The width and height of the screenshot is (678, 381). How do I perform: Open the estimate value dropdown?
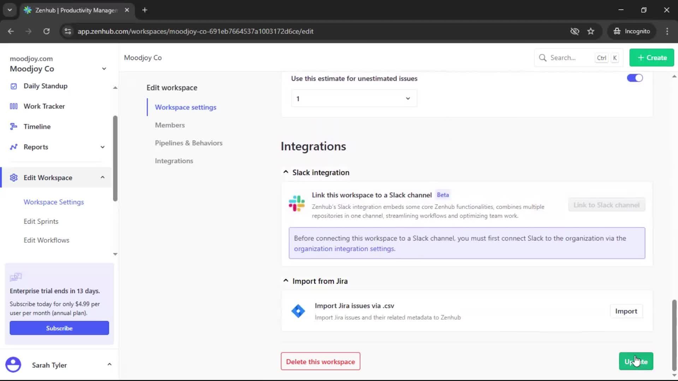[354, 98]
